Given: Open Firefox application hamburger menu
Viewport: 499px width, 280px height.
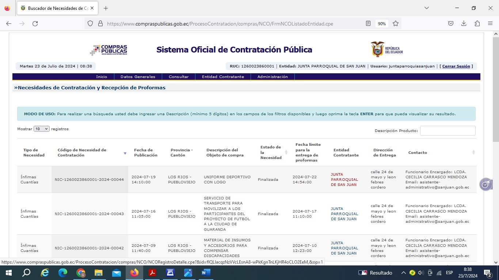Looking at the screenshot, I should (490, 24).
